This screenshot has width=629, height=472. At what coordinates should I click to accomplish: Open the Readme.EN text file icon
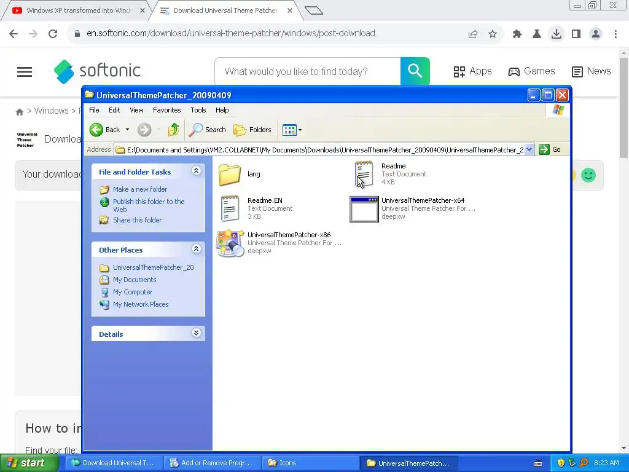pyautogui.click(x=230, y=209)
